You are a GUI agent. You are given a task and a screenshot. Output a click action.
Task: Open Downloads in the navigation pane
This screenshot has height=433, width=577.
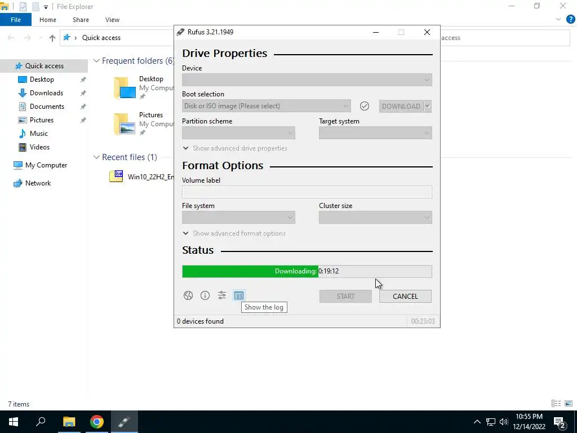46,93
